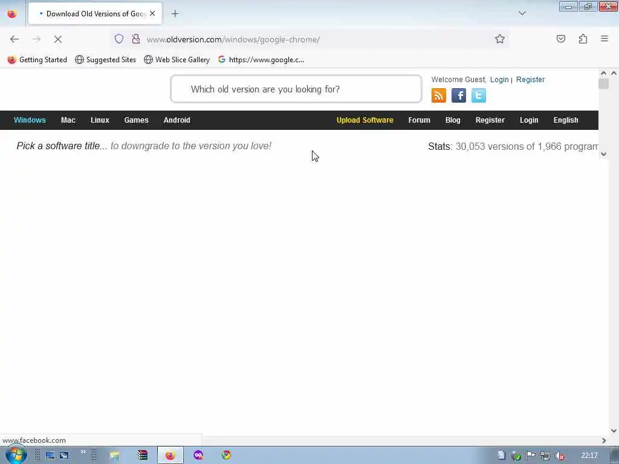Click the Firefox View icon
This screenshot has height=464, width=619.
[x=12, y=14]
